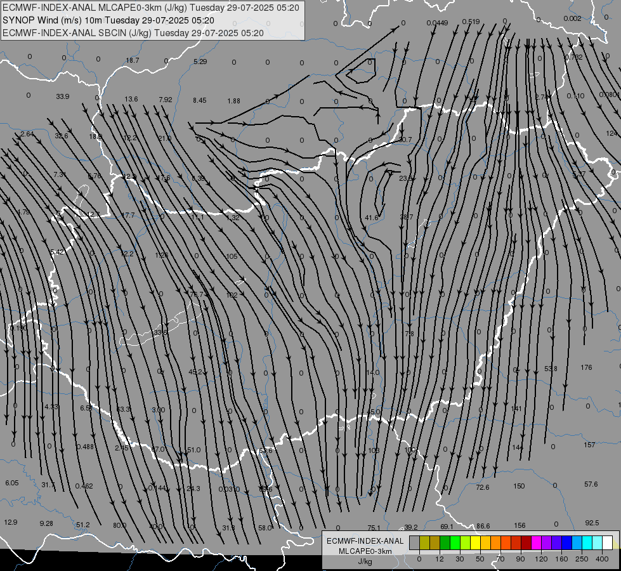
Task: Click the legend label ECMWF-INDEX-ANAL
Action: [365, 541]
